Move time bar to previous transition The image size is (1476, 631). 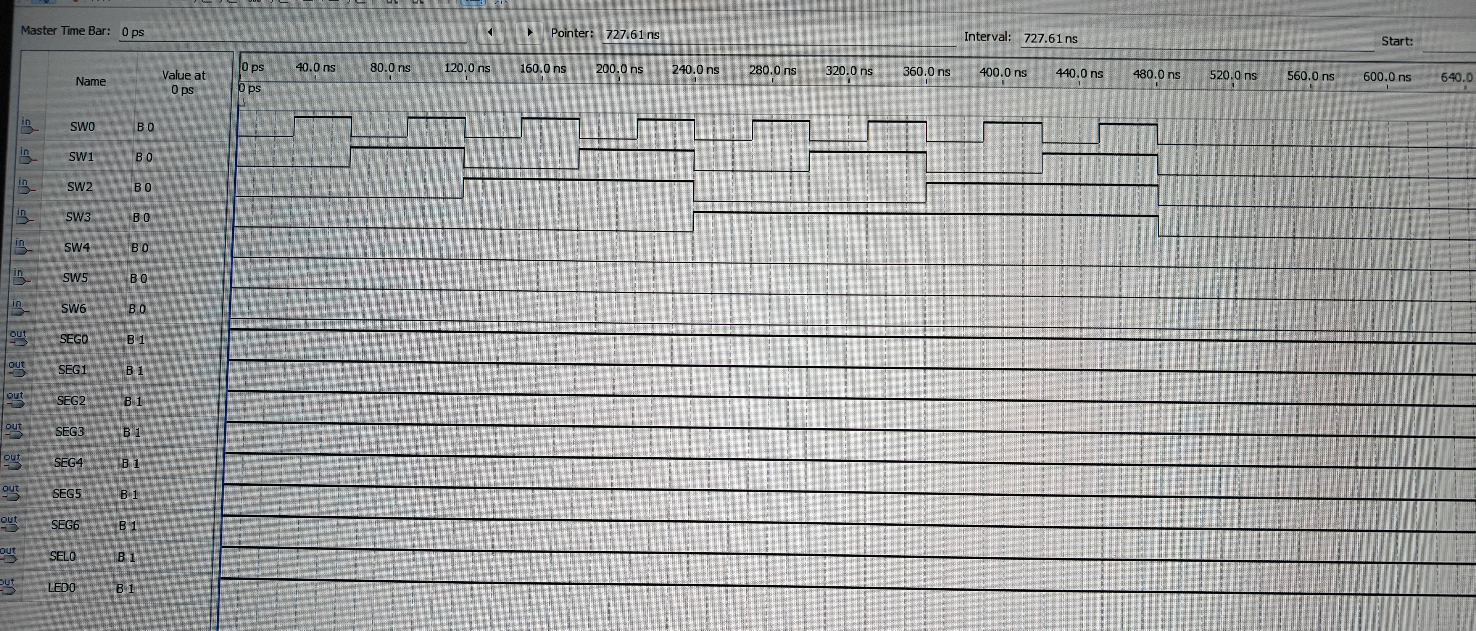pos(490,33)
